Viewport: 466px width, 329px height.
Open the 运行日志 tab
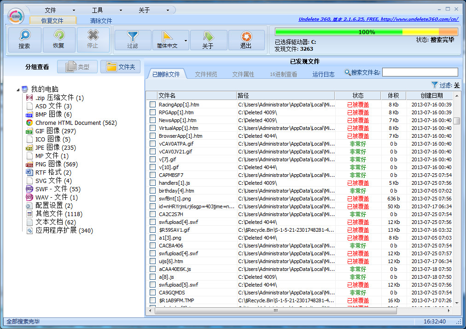(x=323, y=74)
